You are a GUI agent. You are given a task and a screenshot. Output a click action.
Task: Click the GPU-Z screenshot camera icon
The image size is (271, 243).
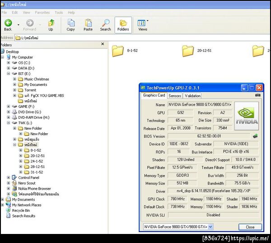pyautogui.click(x=258, y=95)
